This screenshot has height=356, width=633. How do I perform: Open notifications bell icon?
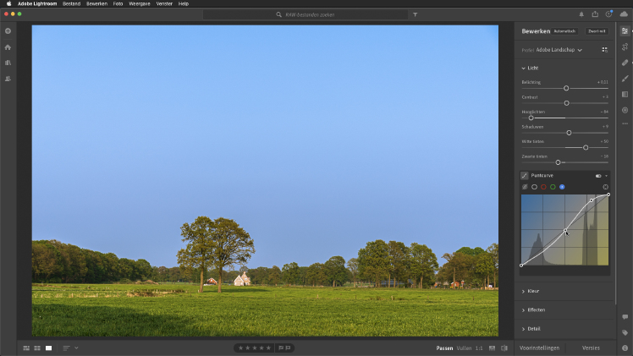click(x=581, y=14)
